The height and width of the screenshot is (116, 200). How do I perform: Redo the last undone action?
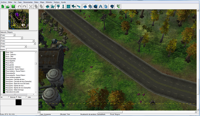[24, 6]
